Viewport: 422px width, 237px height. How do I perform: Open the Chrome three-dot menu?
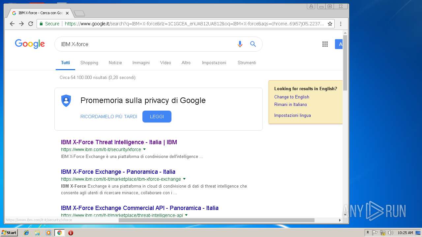click(341, 24)
